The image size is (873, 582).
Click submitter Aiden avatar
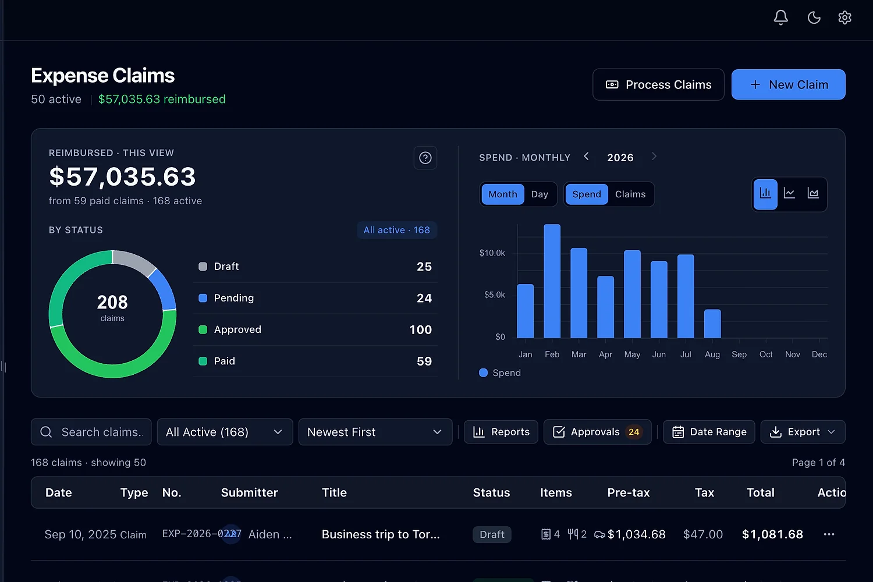click(x=231, y=534)
